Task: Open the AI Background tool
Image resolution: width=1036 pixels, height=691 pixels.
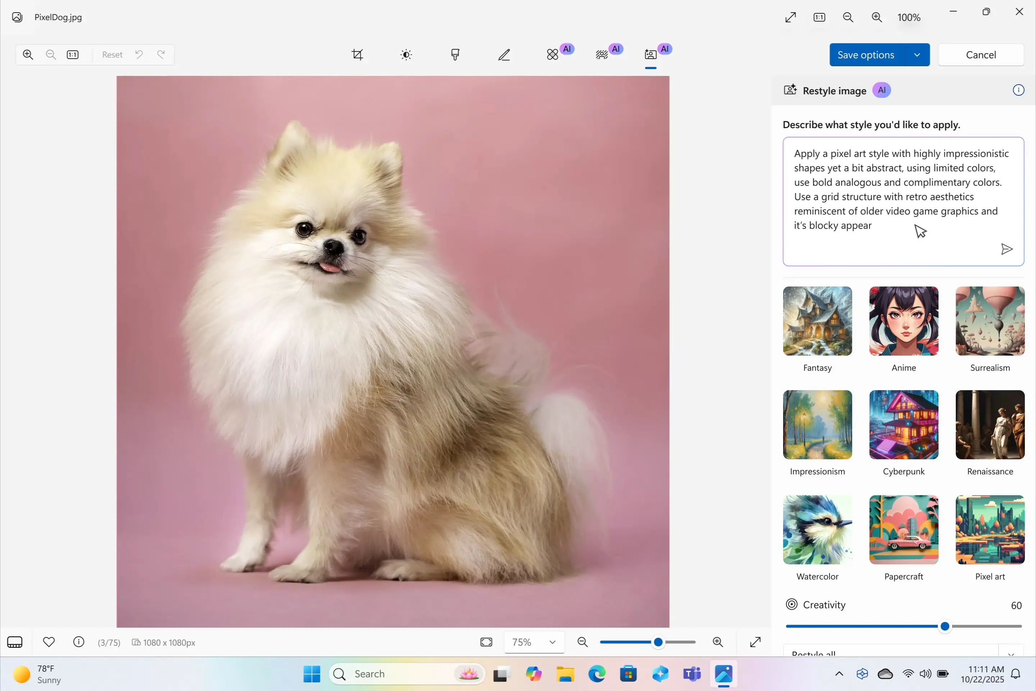Action: coord(602,55)
